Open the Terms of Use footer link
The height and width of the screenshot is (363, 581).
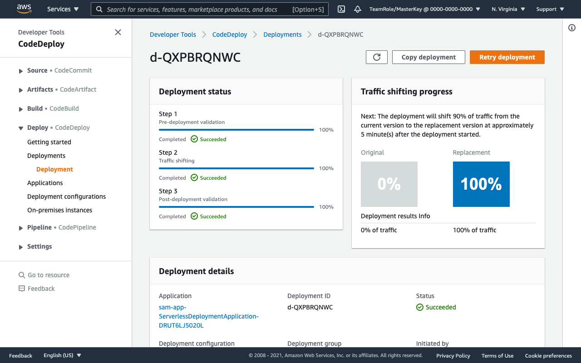point(497,356)
